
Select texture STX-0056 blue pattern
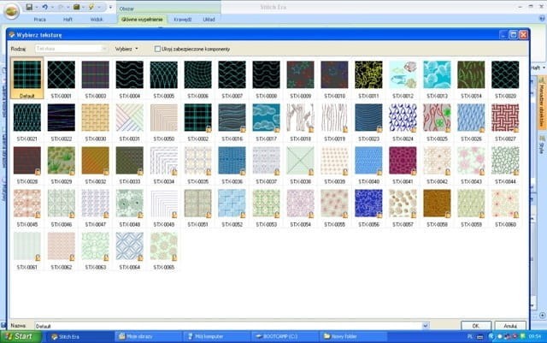coord(368,203)
